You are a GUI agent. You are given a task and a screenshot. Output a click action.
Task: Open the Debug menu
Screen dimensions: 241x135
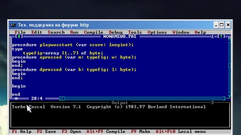pos(116,32)
